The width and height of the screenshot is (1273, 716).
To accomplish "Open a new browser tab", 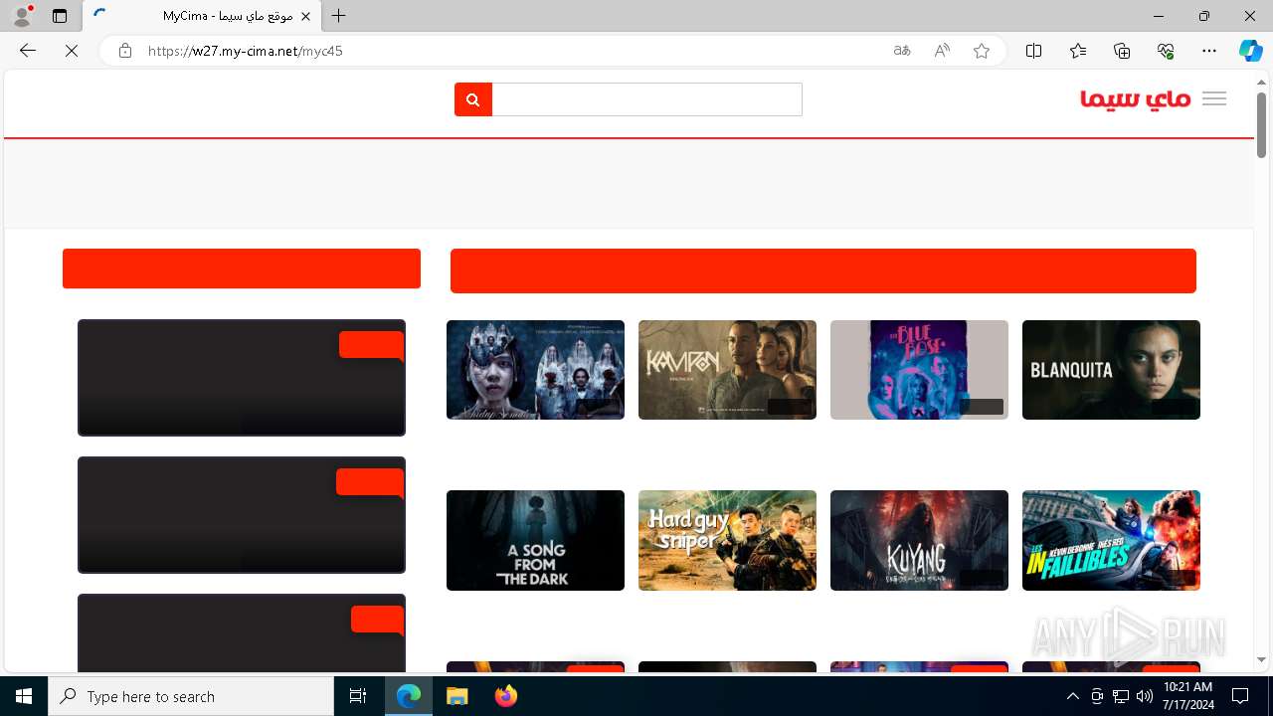I will [339, 16].
